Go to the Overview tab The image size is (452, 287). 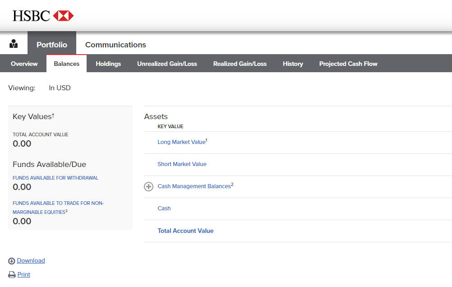24,64
